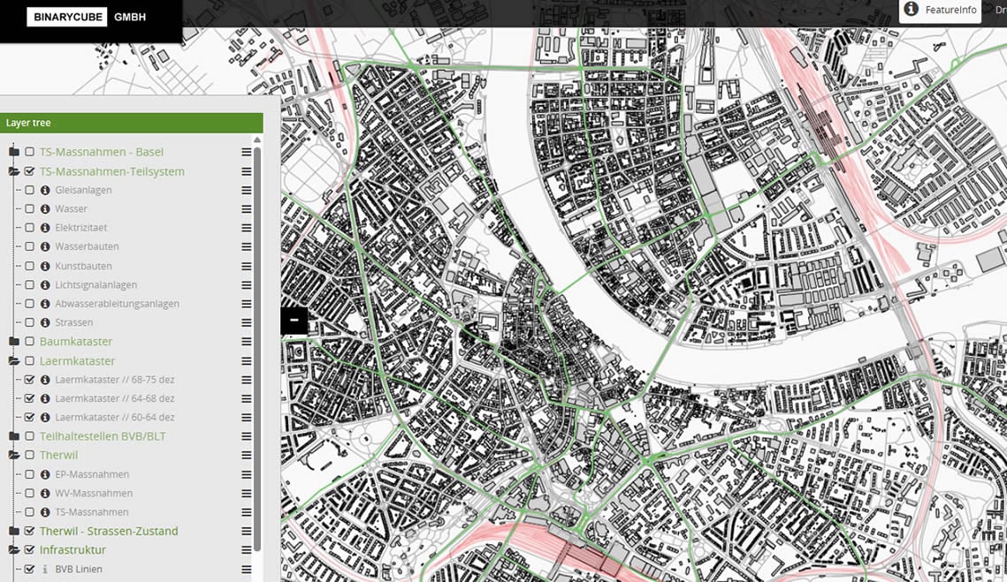Select the Lichtsignalanlagen layer entry
Viewport: 1007px width, 582px height.
pyautogui.click(x=95, y=285)
